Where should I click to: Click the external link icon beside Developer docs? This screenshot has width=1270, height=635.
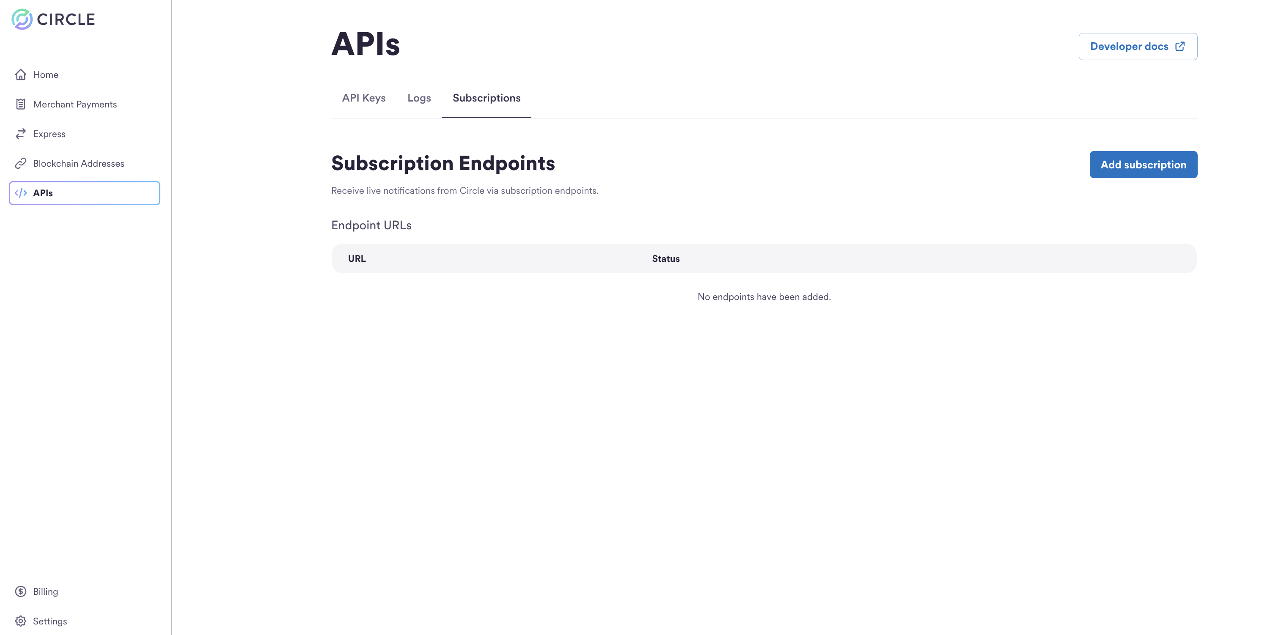coord(1180,46)
